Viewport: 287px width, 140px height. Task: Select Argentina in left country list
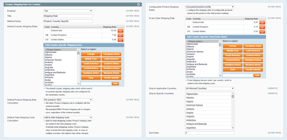point(50,75)
